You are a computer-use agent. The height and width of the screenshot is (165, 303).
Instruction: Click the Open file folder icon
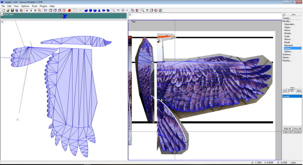point(8,11)
